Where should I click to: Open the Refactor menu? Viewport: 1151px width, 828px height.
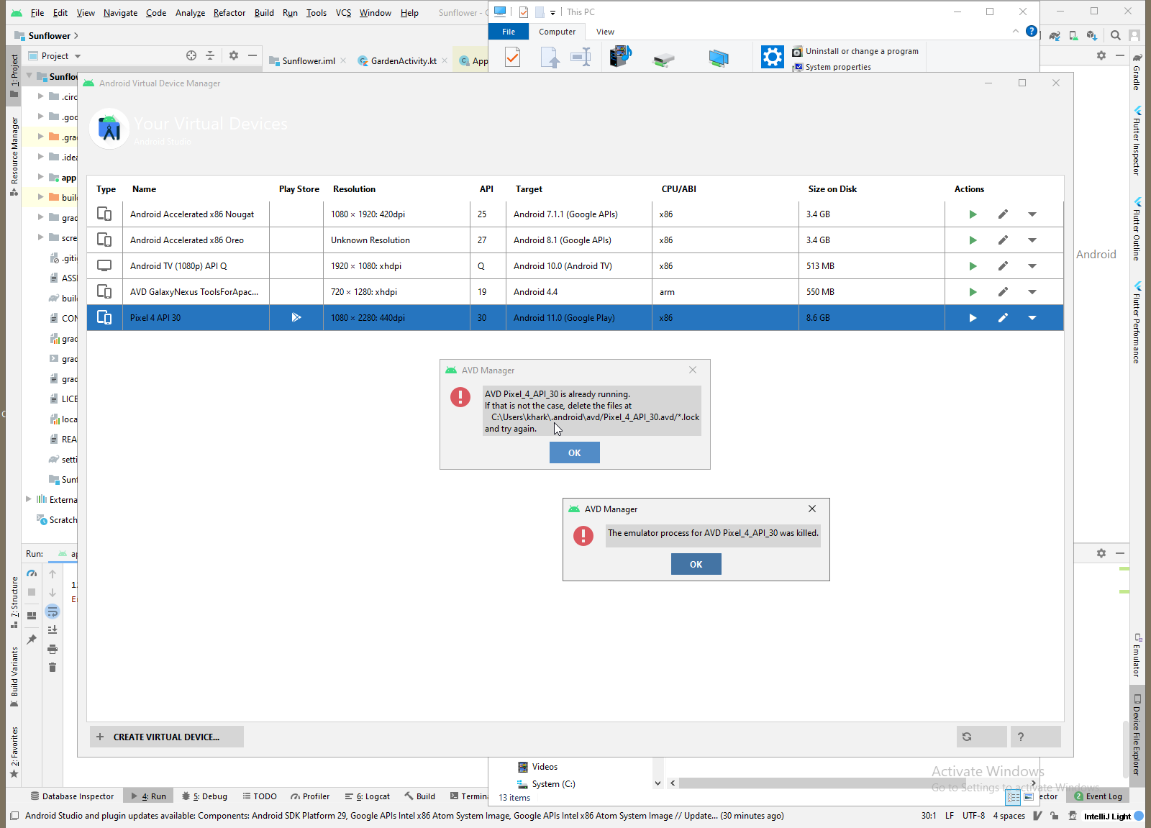tap(229, 13)
